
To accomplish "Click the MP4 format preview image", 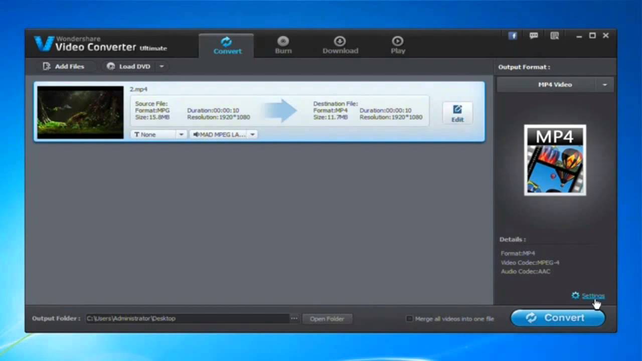I will click(x=555, y=160).
